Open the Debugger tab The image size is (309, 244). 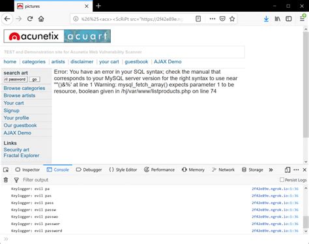point(89,170)
